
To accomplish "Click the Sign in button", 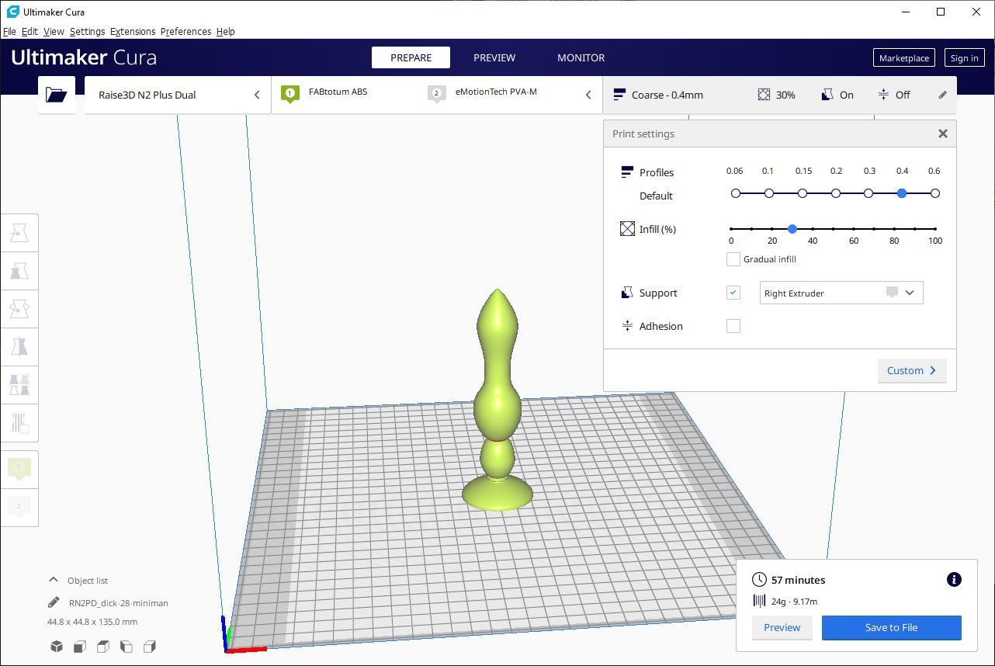I will [x=964, y=57].
